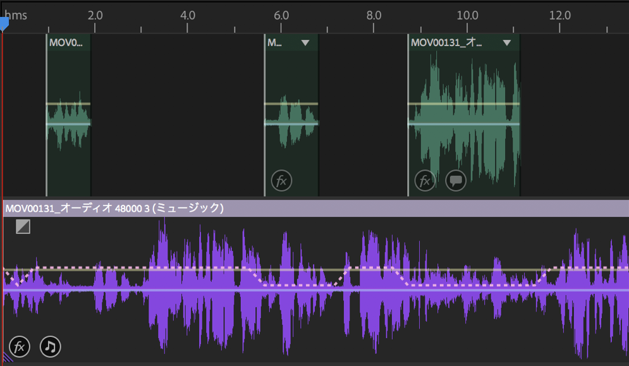Click the fade-in handle square on music clip
The width and height of the screenshot is (629, 366).
point(23,226)
